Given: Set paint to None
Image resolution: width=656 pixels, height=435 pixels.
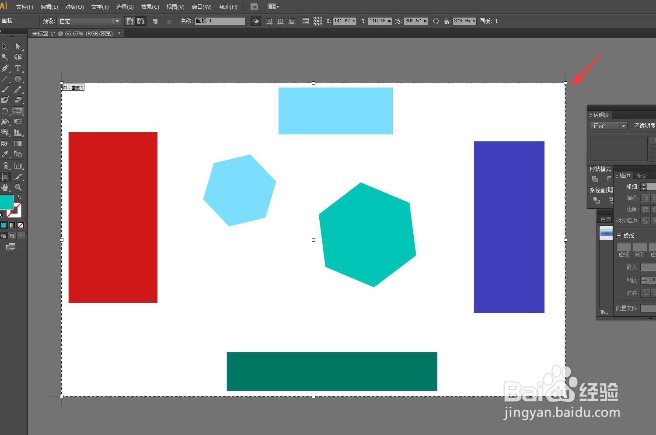Looking at the screenshot, I should point(21,225).
